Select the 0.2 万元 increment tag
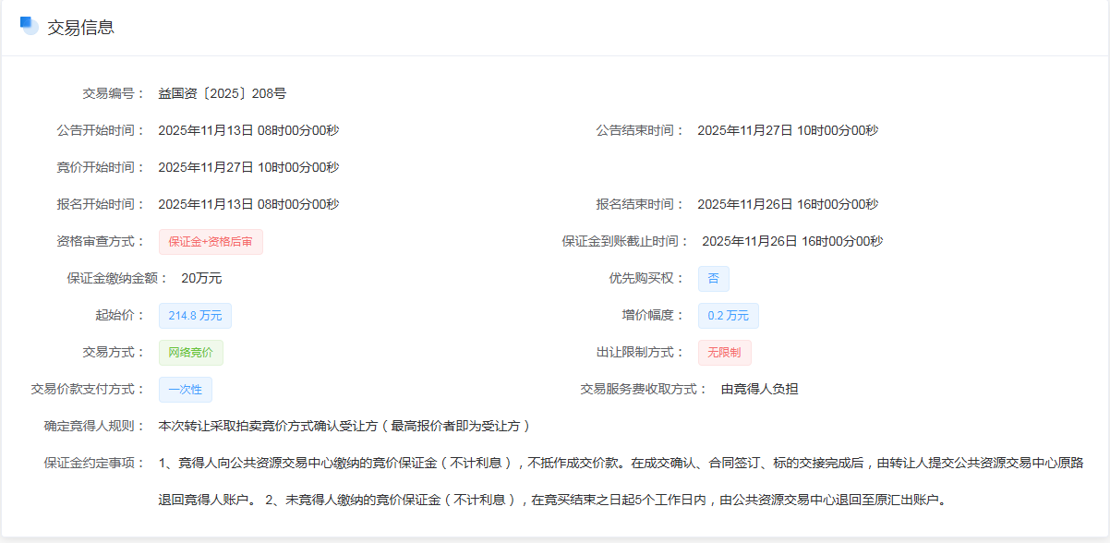The image size is (1110, 543). [x=728, y=316]
